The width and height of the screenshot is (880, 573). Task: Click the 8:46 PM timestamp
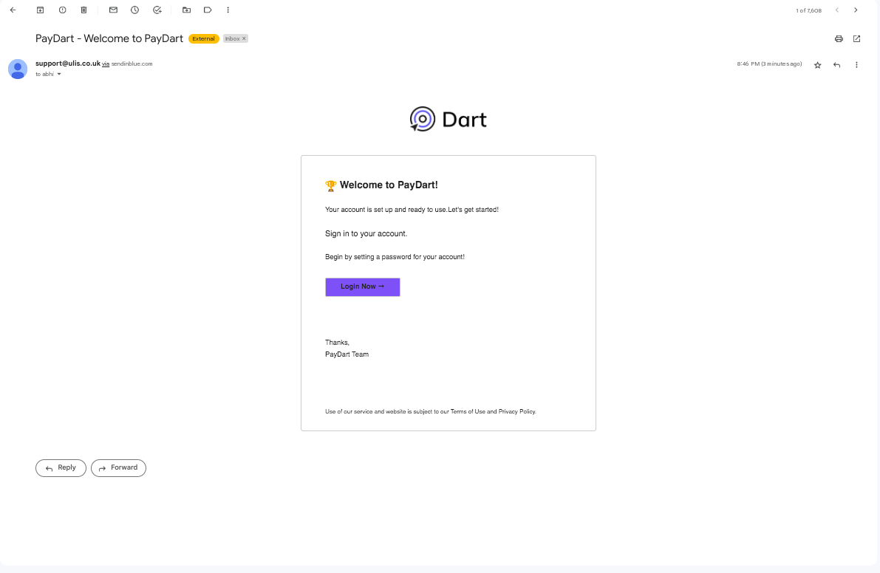tap(769, 64)
